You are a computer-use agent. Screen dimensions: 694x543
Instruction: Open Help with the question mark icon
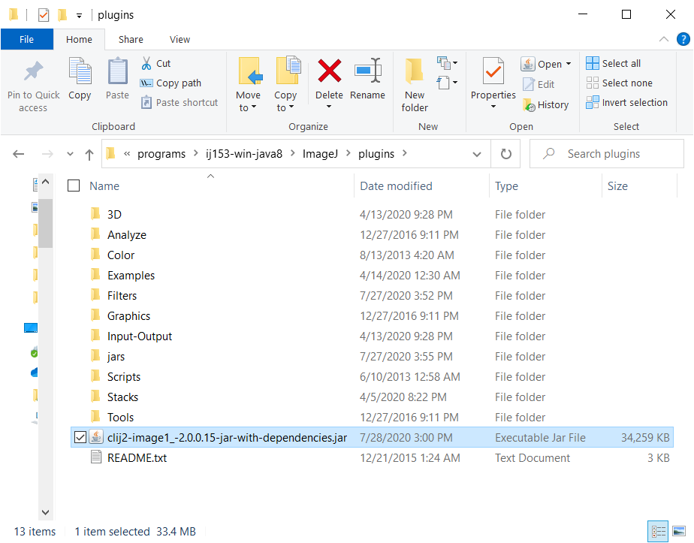coord(683,39)
